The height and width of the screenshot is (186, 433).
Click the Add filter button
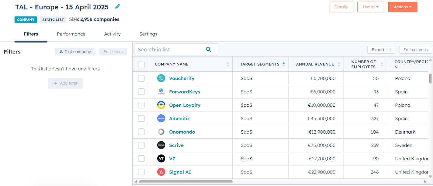65,83
